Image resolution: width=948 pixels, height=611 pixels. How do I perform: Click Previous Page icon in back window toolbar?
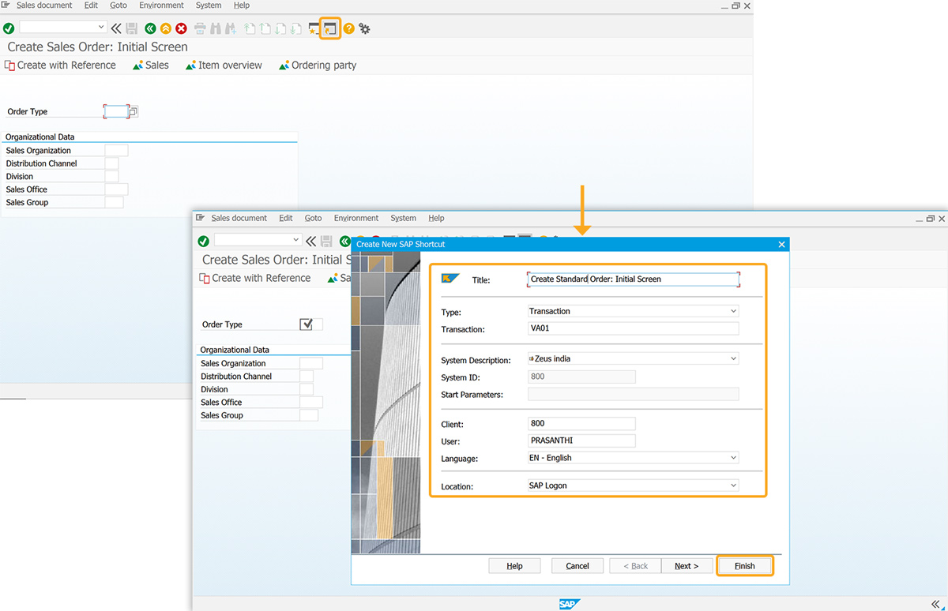coord(265,28)
